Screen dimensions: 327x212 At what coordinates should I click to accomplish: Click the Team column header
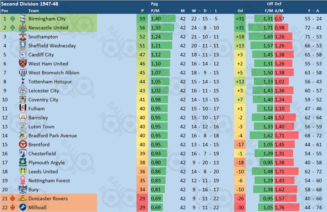tap(33, 11)
